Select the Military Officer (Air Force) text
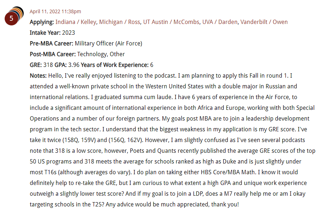 tap(109, 43)
